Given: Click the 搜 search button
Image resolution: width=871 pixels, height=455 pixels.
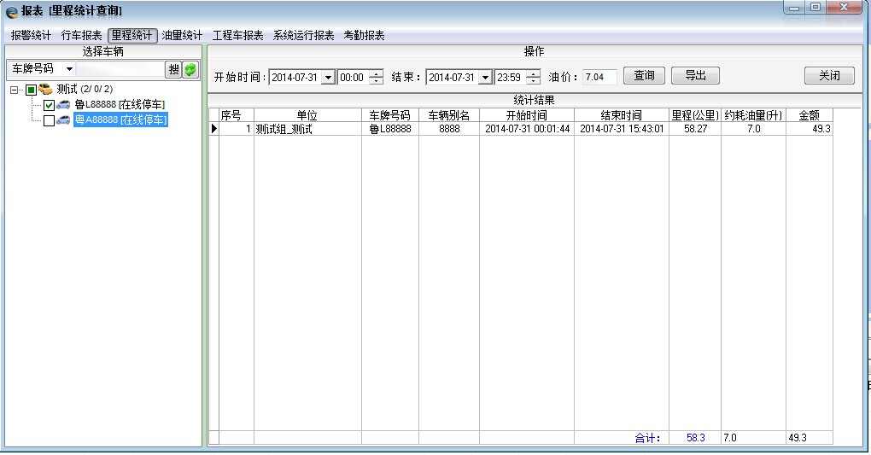Looking at the screenshot, I should pyautogui.click(x=173, y=69).
